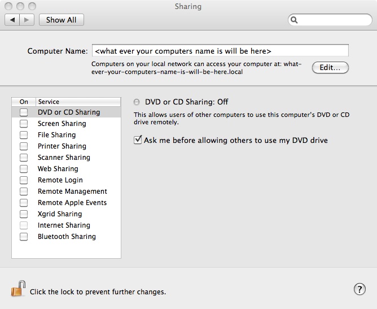The image size is (377, 309).
Task: Turn on the File Sharing checkbox
Action: coord(24,135)
